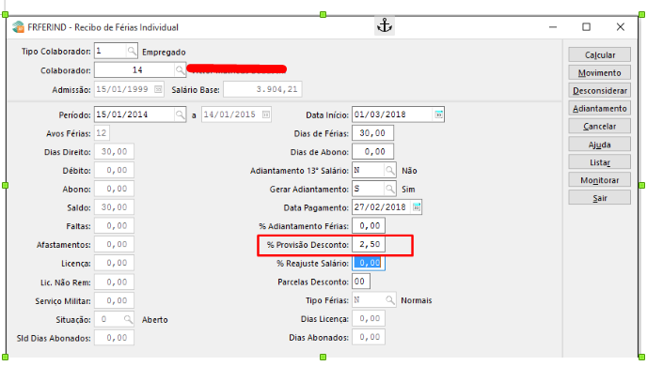The height and width of the screenshot is (366, 647).
Task: Click the Saldo value 30,00
Action: click(114, 207)
